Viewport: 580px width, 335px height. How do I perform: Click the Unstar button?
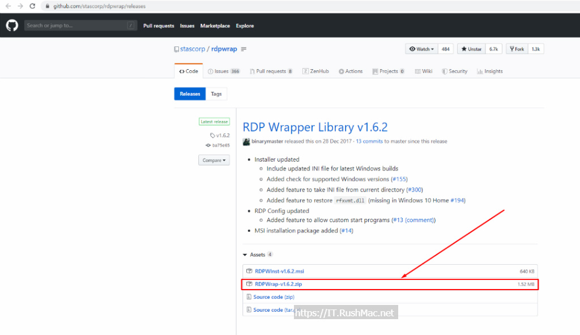point(471,49)
